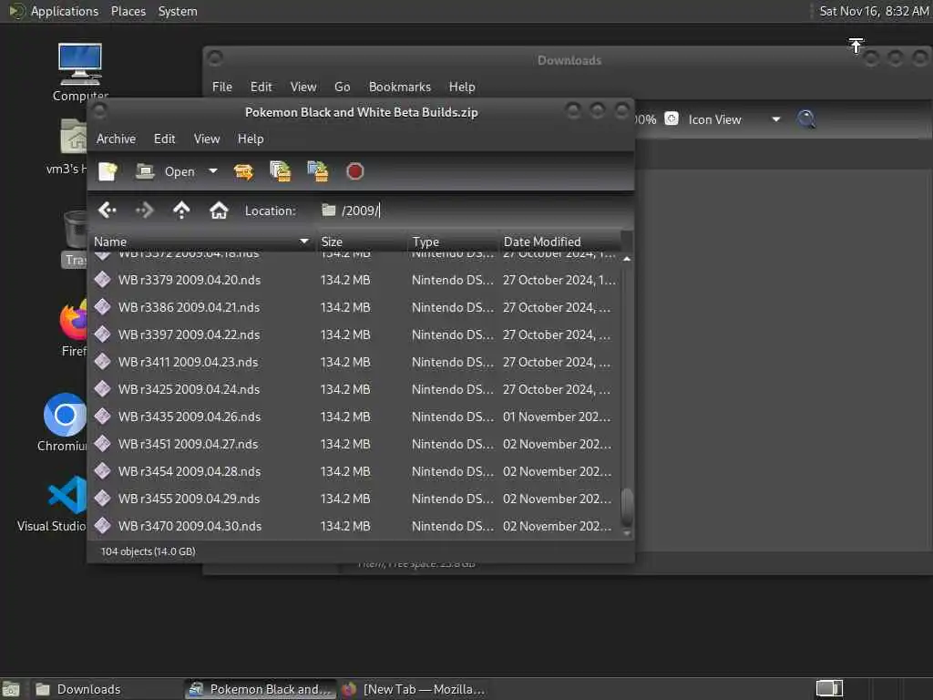Click the zoom in icon beside Icon View
Viewport: 933px width, 700px height.
[672, 119]
